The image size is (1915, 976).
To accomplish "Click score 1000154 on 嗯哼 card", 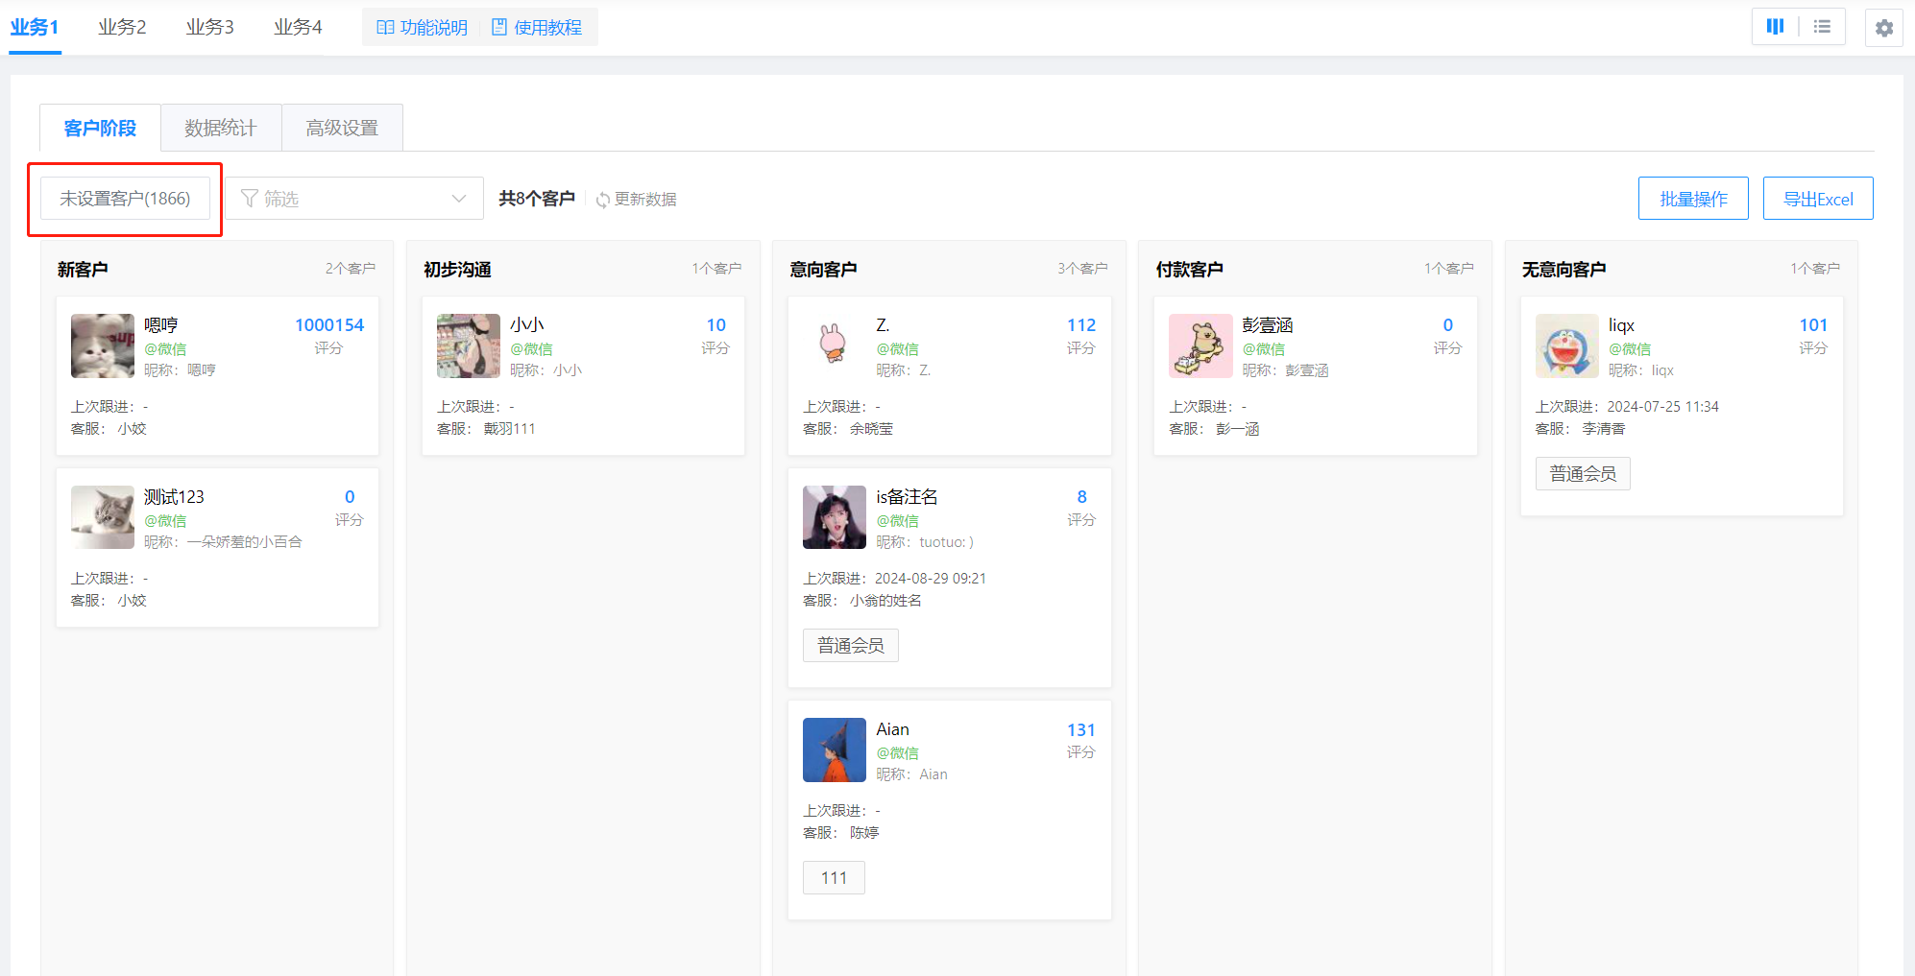I will [x=329, y=325].
